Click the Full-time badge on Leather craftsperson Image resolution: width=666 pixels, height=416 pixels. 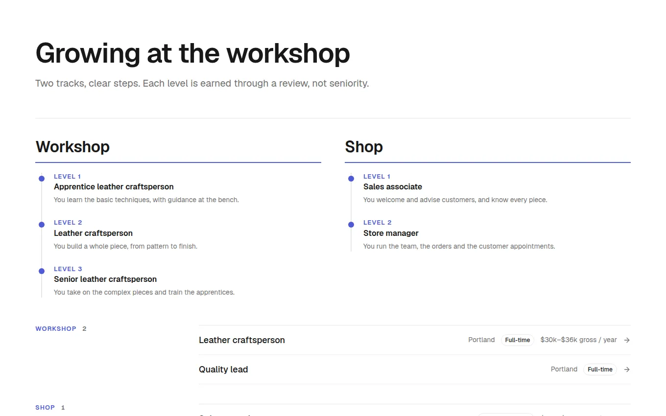pos(518,340)
